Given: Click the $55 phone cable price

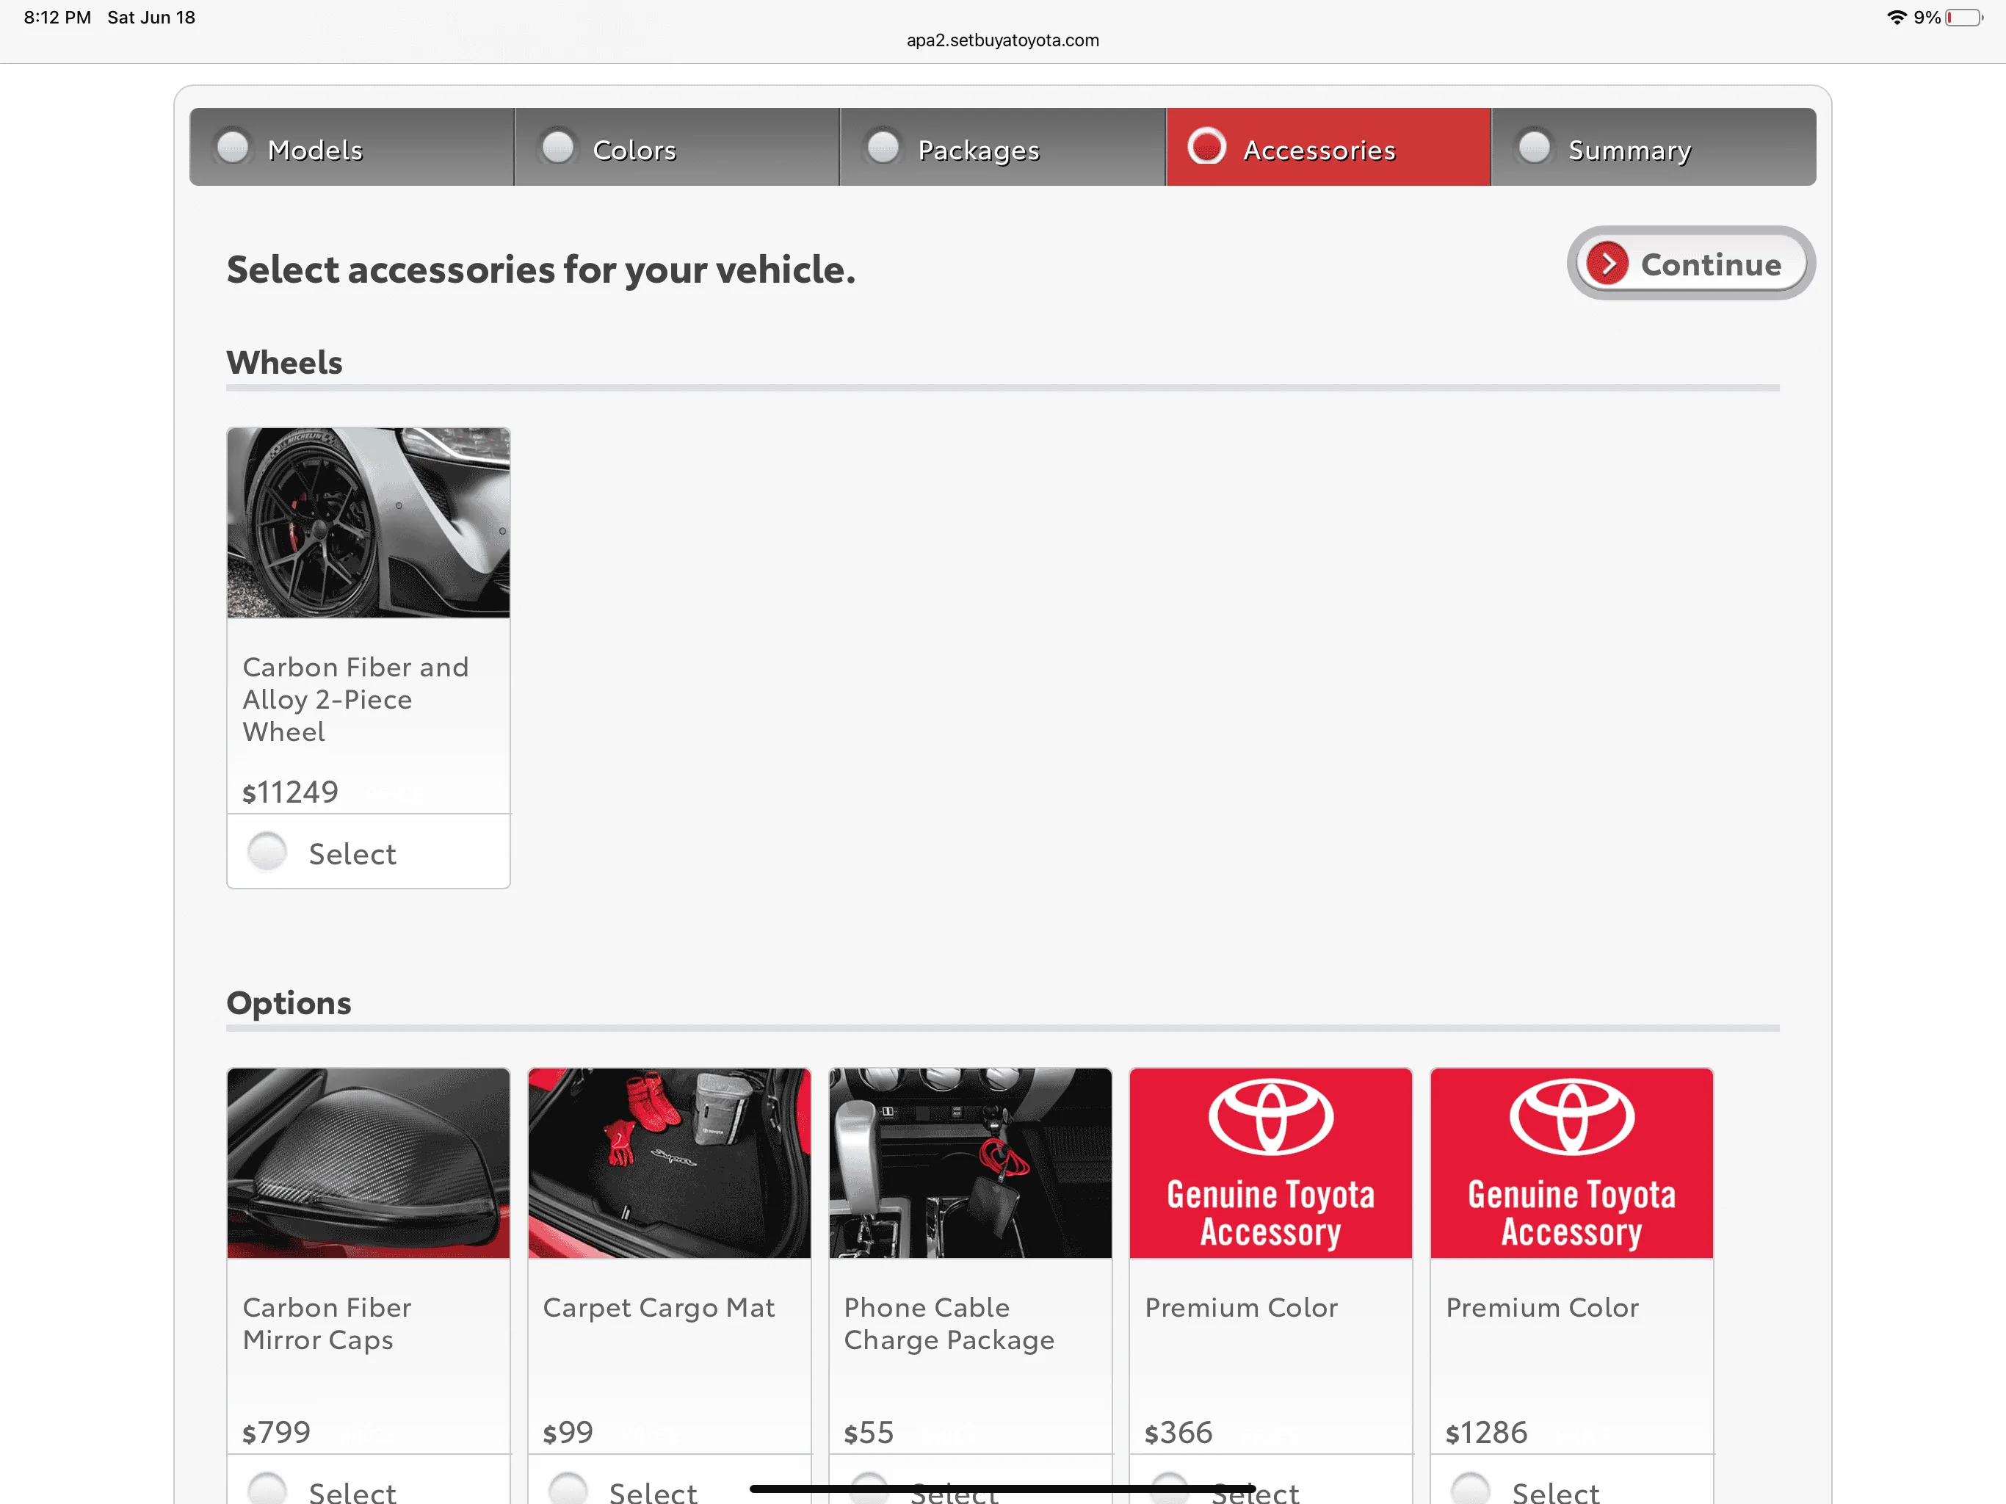Looking at the screenshot, I should click(869, 1432).
